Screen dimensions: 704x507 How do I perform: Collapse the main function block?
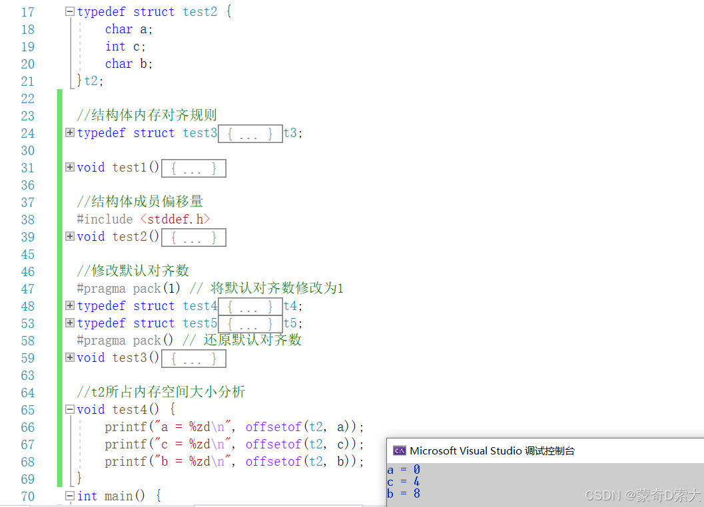[69, 496]
